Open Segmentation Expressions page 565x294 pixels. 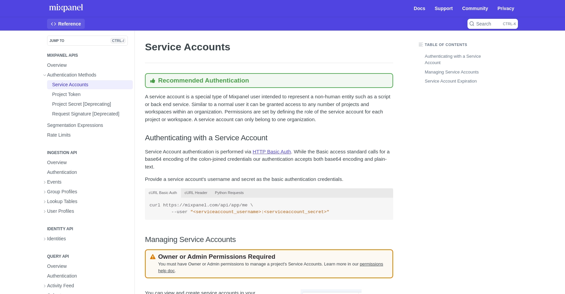coord(75,125)
